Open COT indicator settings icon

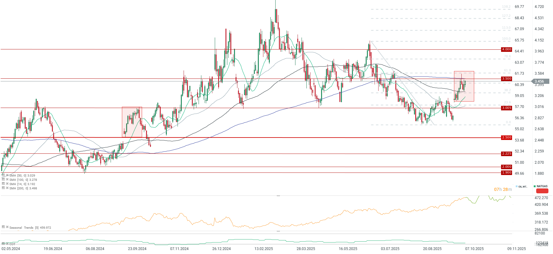3,244
